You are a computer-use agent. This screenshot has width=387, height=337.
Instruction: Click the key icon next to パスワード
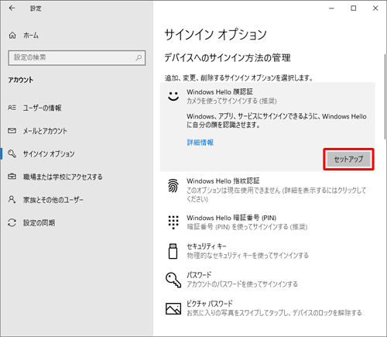(173, 280)
